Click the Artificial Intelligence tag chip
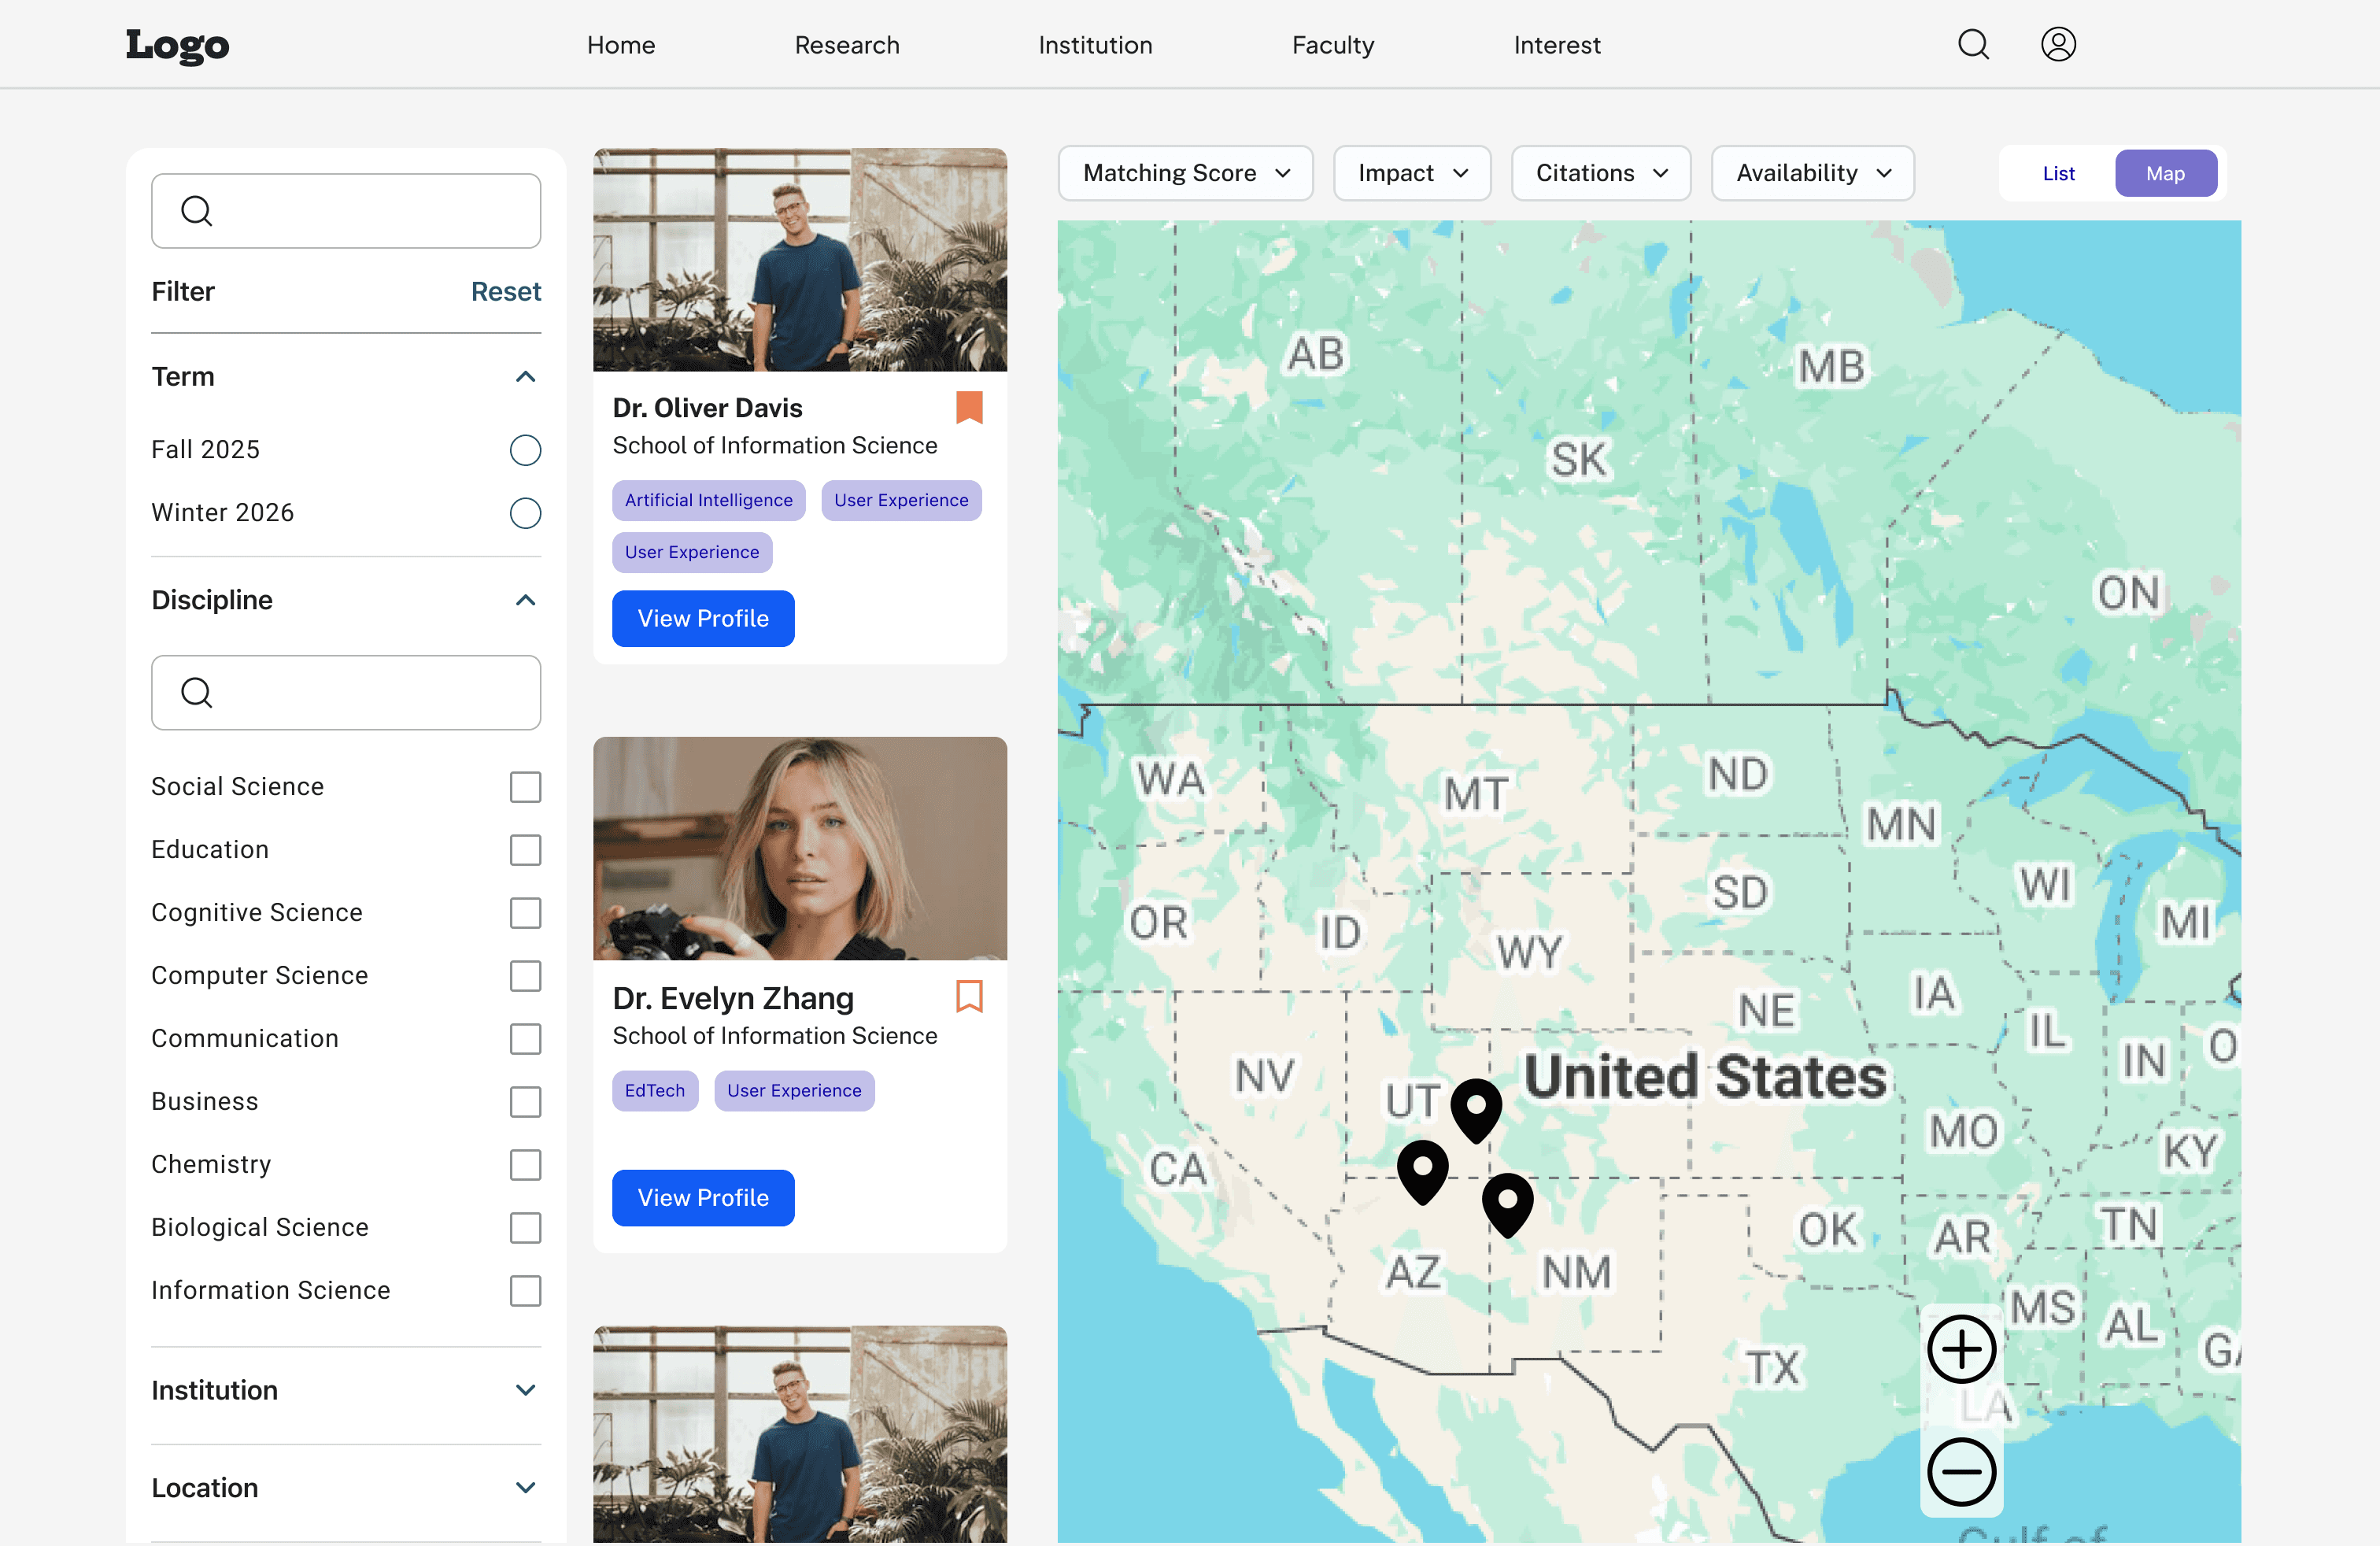2380x1546 pixels. (708, 500)
